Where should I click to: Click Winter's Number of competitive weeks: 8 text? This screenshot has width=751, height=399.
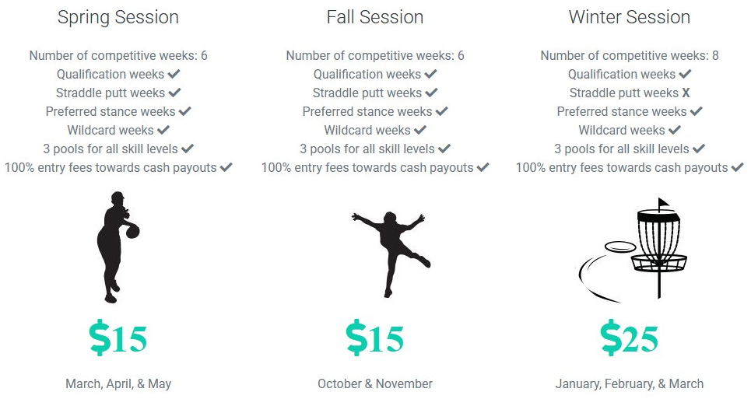(630, 55)
